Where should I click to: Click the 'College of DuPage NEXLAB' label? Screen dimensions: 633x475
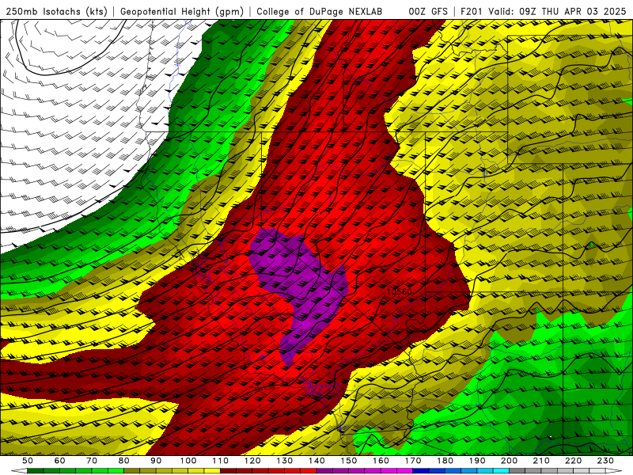click(x=319, y=11)
